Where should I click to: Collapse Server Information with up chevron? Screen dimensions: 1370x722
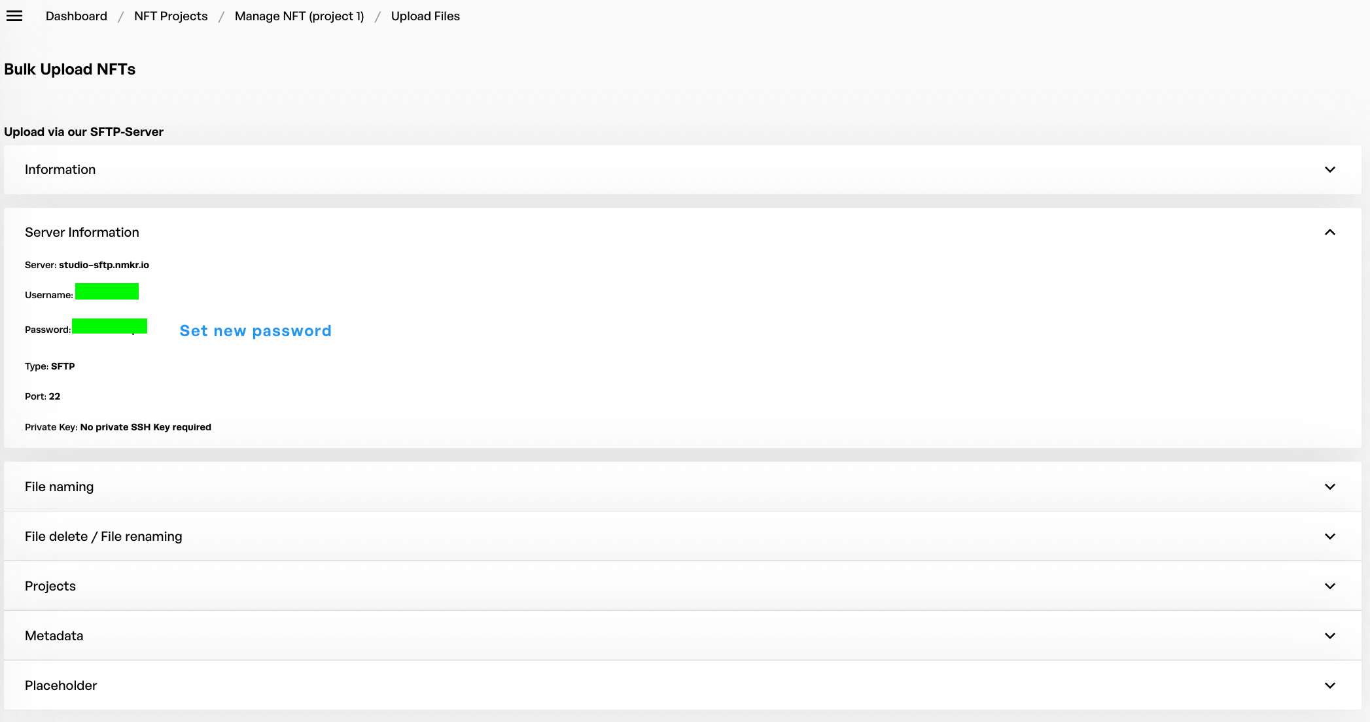tap(1329, 232)
